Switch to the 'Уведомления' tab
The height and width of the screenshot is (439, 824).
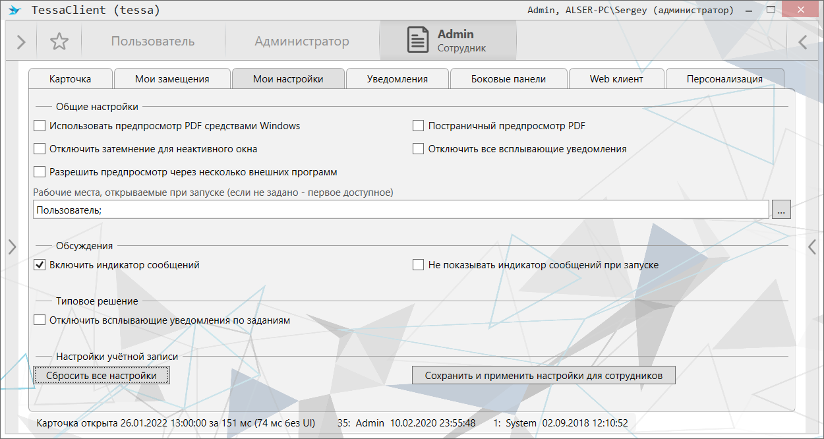click(x=397, y=79)
